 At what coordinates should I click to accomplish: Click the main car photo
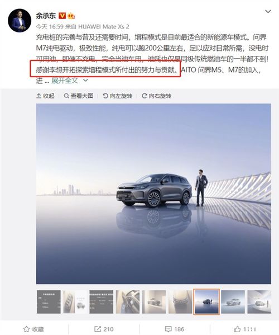click(153, 194)
